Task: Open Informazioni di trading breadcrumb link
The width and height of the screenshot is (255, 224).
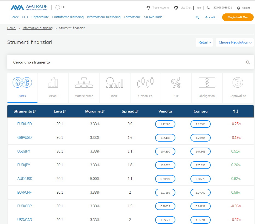Action: tap(37, 28)
